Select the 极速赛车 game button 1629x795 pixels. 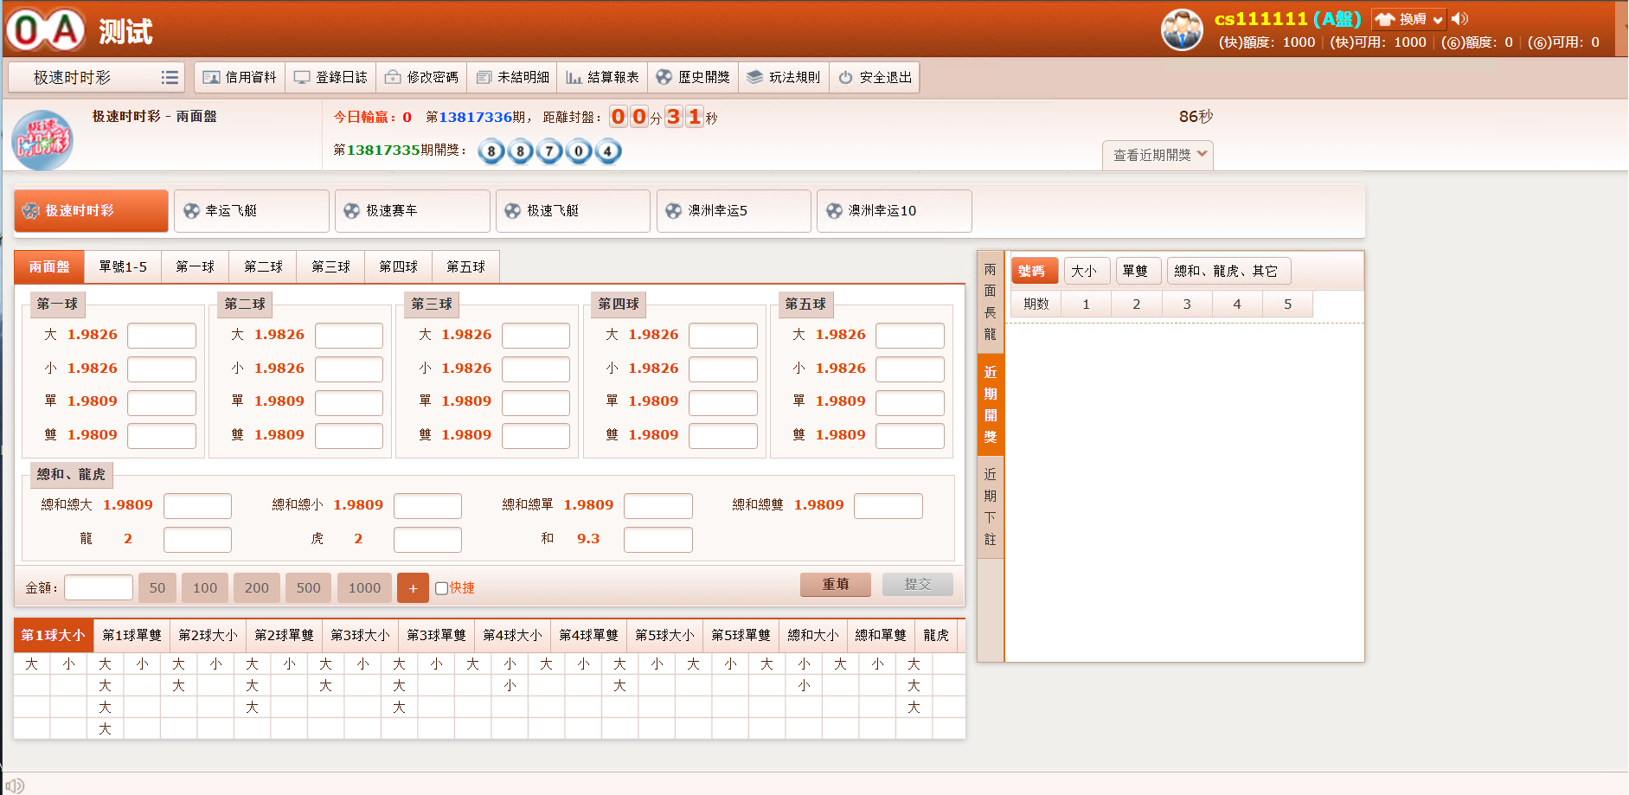(x=412, y=211)
